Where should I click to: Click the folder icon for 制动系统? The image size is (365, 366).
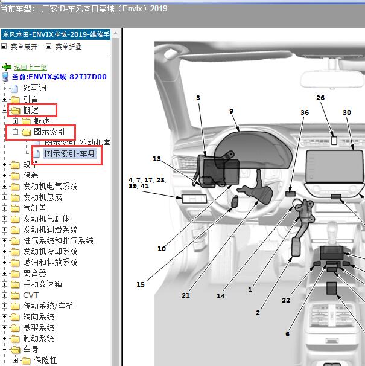[x=15, y=339]
